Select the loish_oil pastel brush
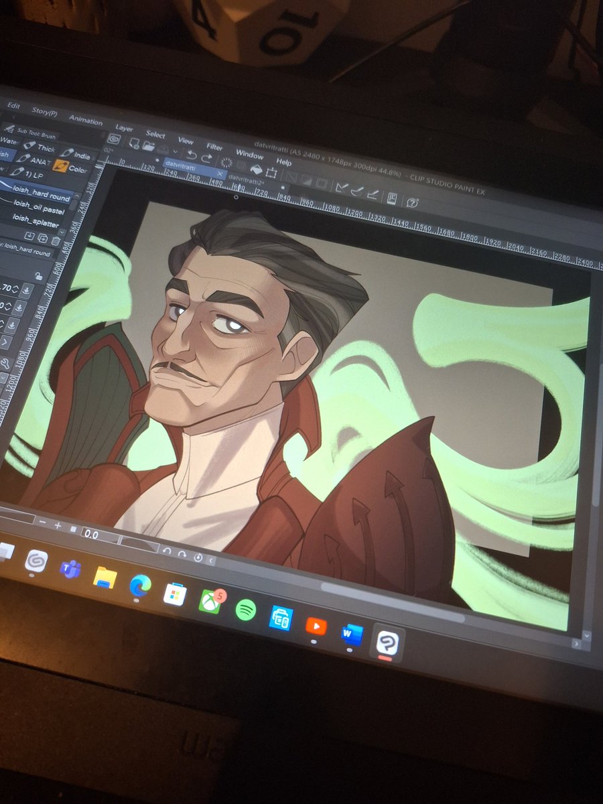603x804 pixels. pyautogui.click(x=38, y=207)
